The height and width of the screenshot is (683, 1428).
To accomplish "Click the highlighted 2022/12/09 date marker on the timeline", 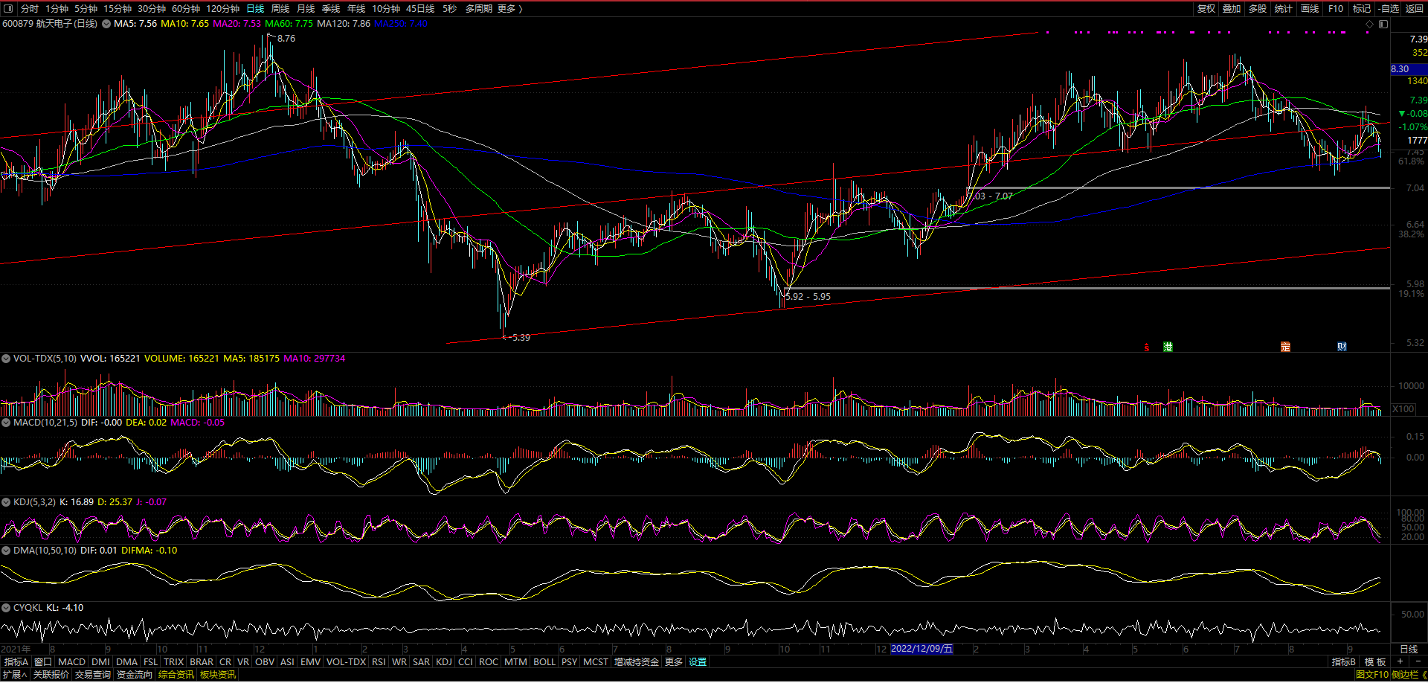I will (x=922, y=649).
